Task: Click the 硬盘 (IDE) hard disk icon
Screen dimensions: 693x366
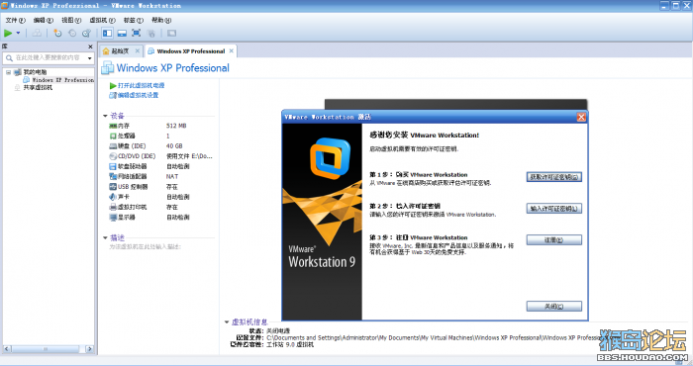Action: coord(113,146)
